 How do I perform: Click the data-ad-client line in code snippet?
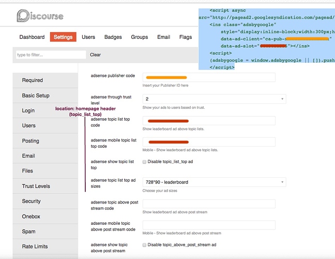pos(276,39)
